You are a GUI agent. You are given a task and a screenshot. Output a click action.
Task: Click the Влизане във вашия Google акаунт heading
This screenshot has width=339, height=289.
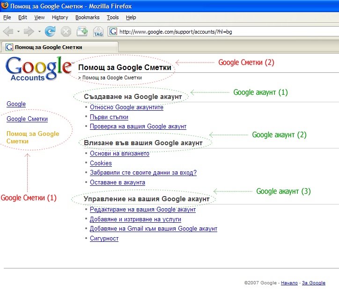coord(143,143)
